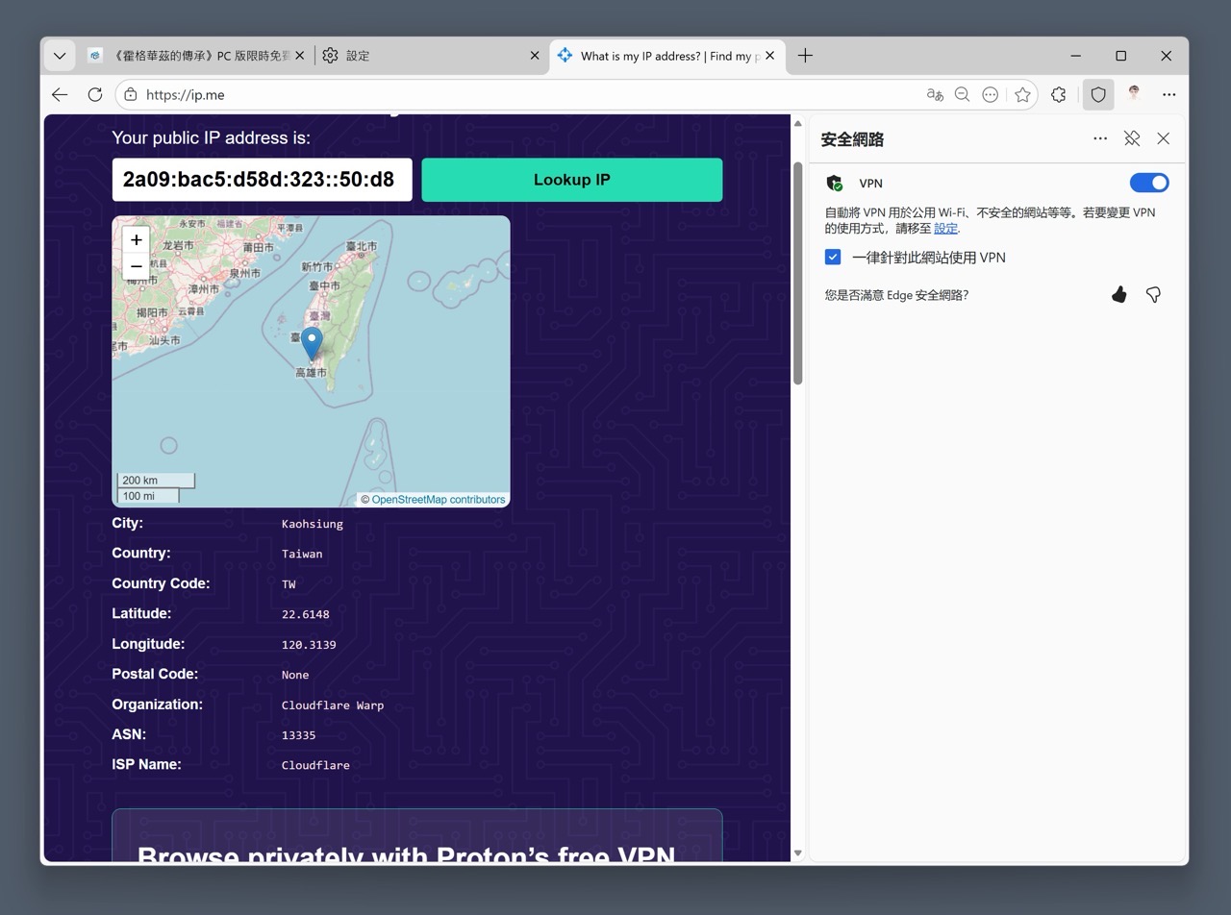Open Edge settings and more menu
This screenshot has height=915, width=1231.
click(x=1168, y=94)
